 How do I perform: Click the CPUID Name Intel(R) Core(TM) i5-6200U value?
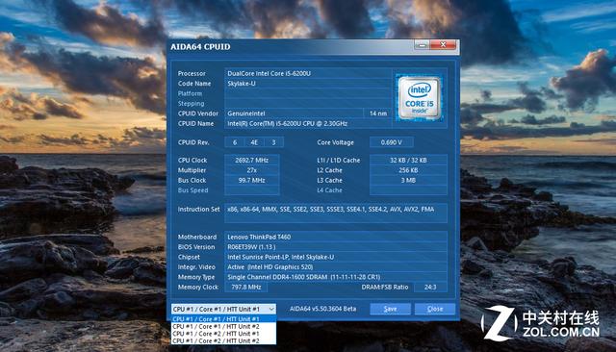pyautogui.click(x=308, y=124)
